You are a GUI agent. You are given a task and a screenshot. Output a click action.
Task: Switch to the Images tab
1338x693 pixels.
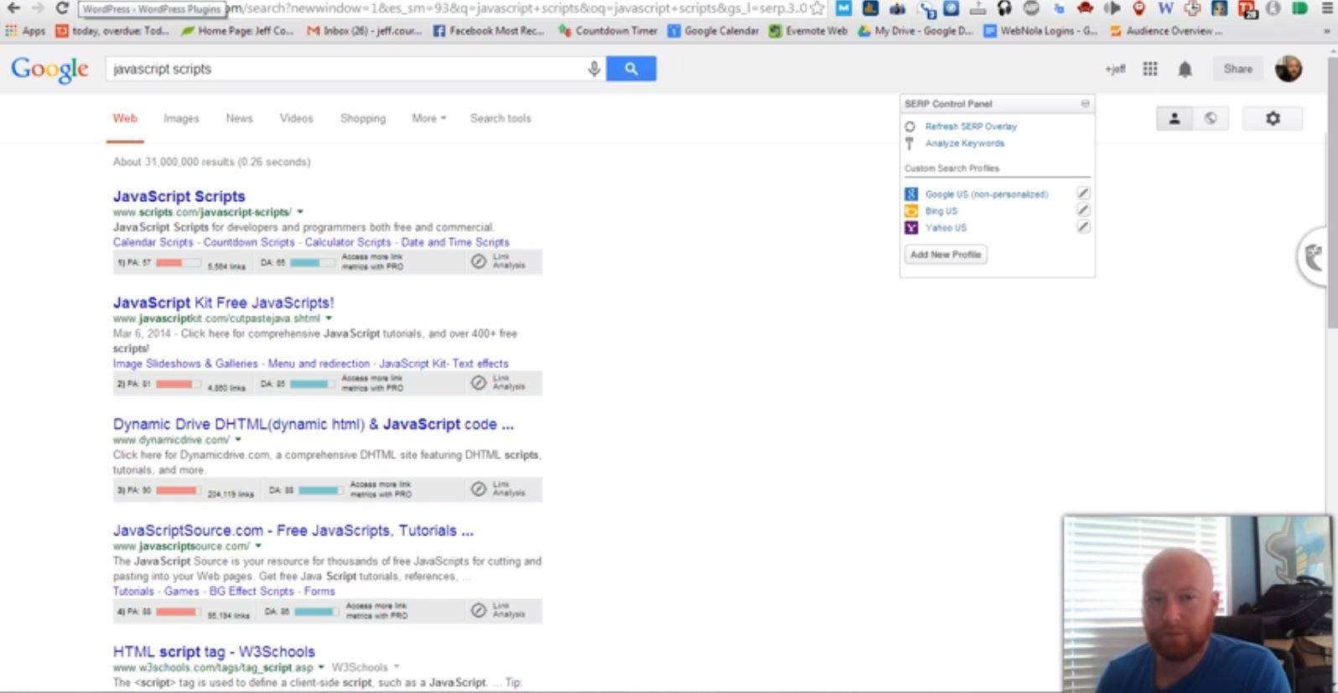click(x=181, y=118)
